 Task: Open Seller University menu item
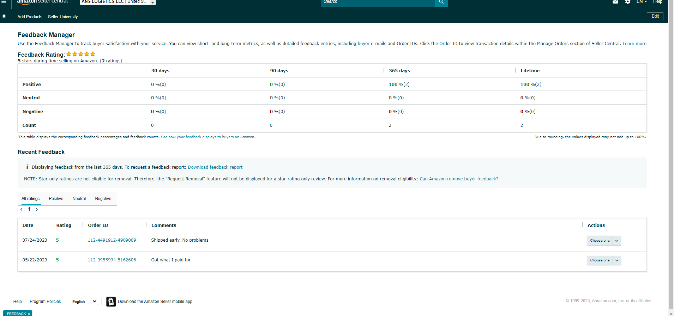tap(63, 17)
